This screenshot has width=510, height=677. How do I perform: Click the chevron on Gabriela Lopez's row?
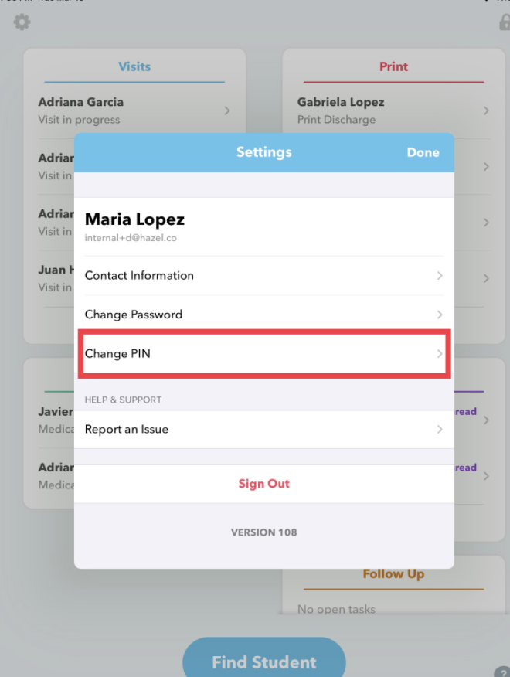486,111
